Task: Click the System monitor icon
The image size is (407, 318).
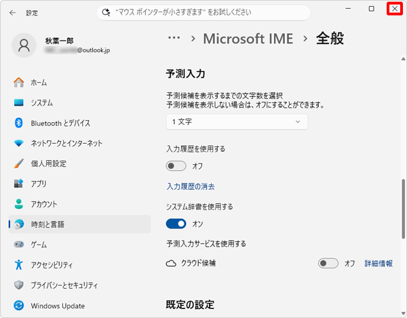Action: point(19,102)
